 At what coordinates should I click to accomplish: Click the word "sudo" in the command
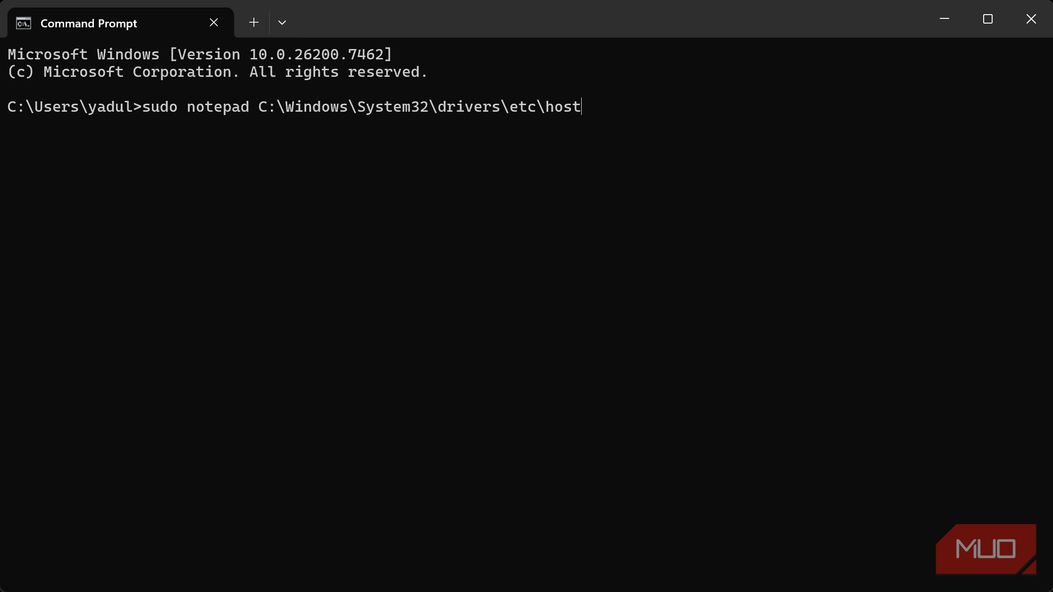pos(160,107)
